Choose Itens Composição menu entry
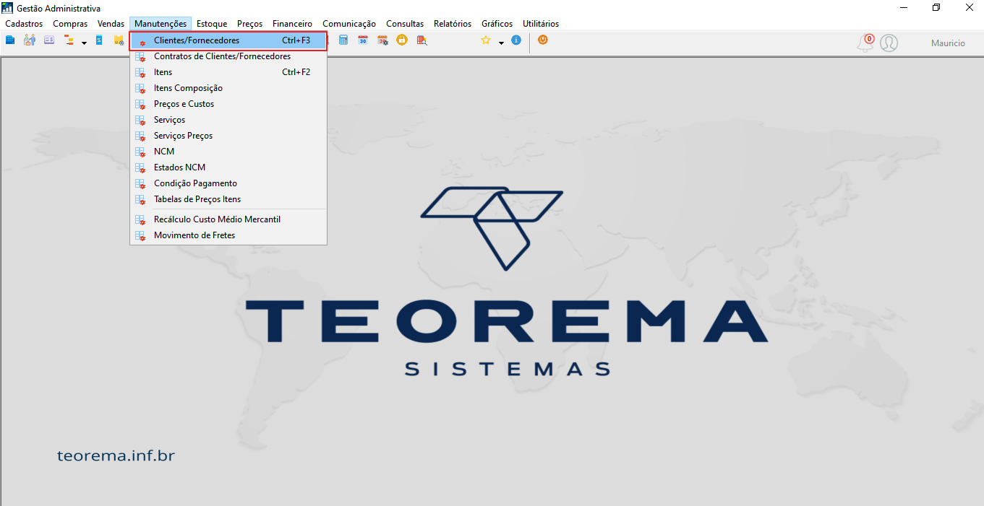This screenshot has width=984, height=506. (x=228, y=88)
